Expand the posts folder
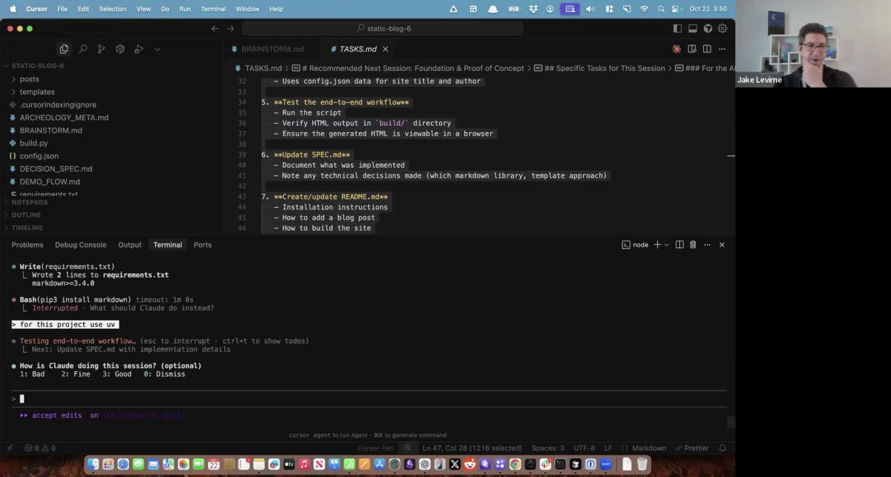 (29, 79)
